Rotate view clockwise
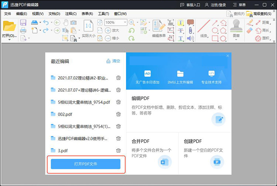This screenshot has width=277, height=186. pyautogui.click(x=131, y=38)
